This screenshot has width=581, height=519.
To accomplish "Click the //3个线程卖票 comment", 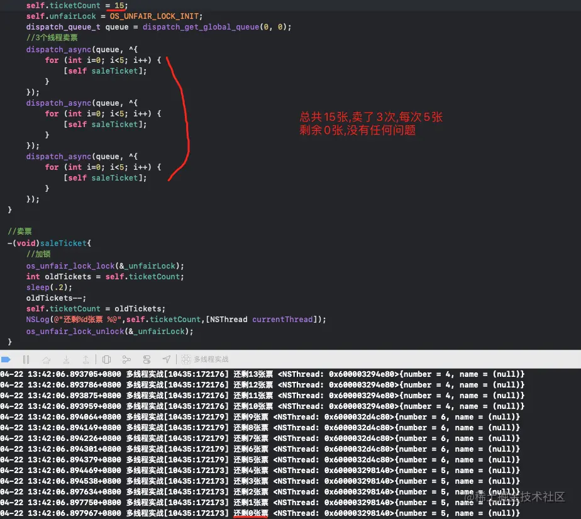I will tap(52, 38).
